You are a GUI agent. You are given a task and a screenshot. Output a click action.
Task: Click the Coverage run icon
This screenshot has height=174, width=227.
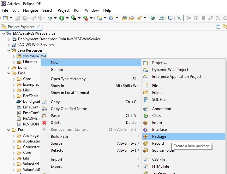[74, 18]
